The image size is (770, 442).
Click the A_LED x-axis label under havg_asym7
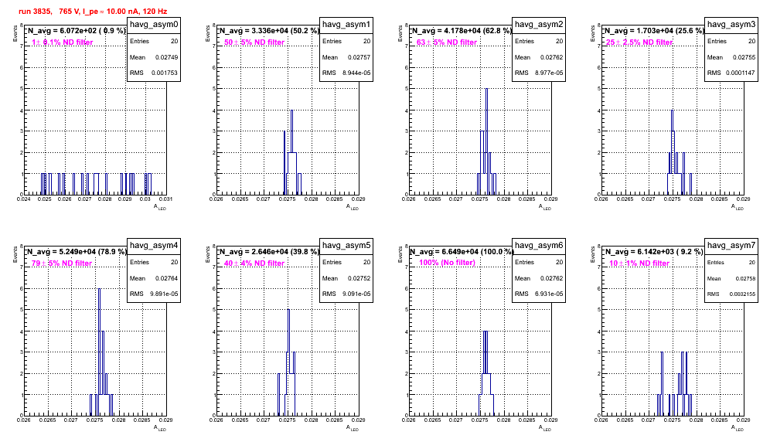[738, 428]
